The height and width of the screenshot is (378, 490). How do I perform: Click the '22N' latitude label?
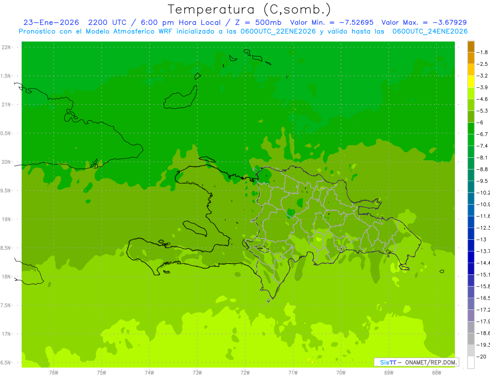point(7,47)
